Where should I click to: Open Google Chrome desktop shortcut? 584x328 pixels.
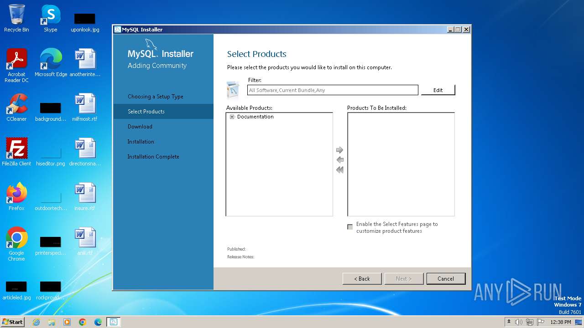click(x=16, y=244)
